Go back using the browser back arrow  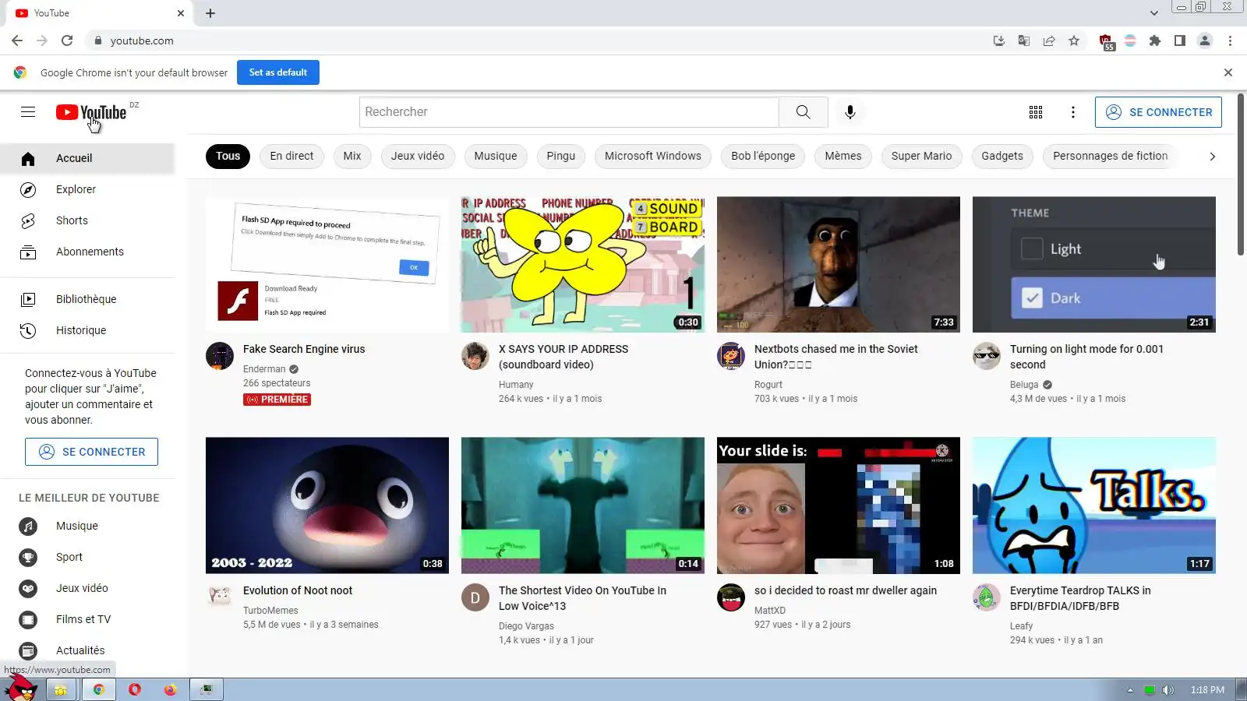point(17,41)
